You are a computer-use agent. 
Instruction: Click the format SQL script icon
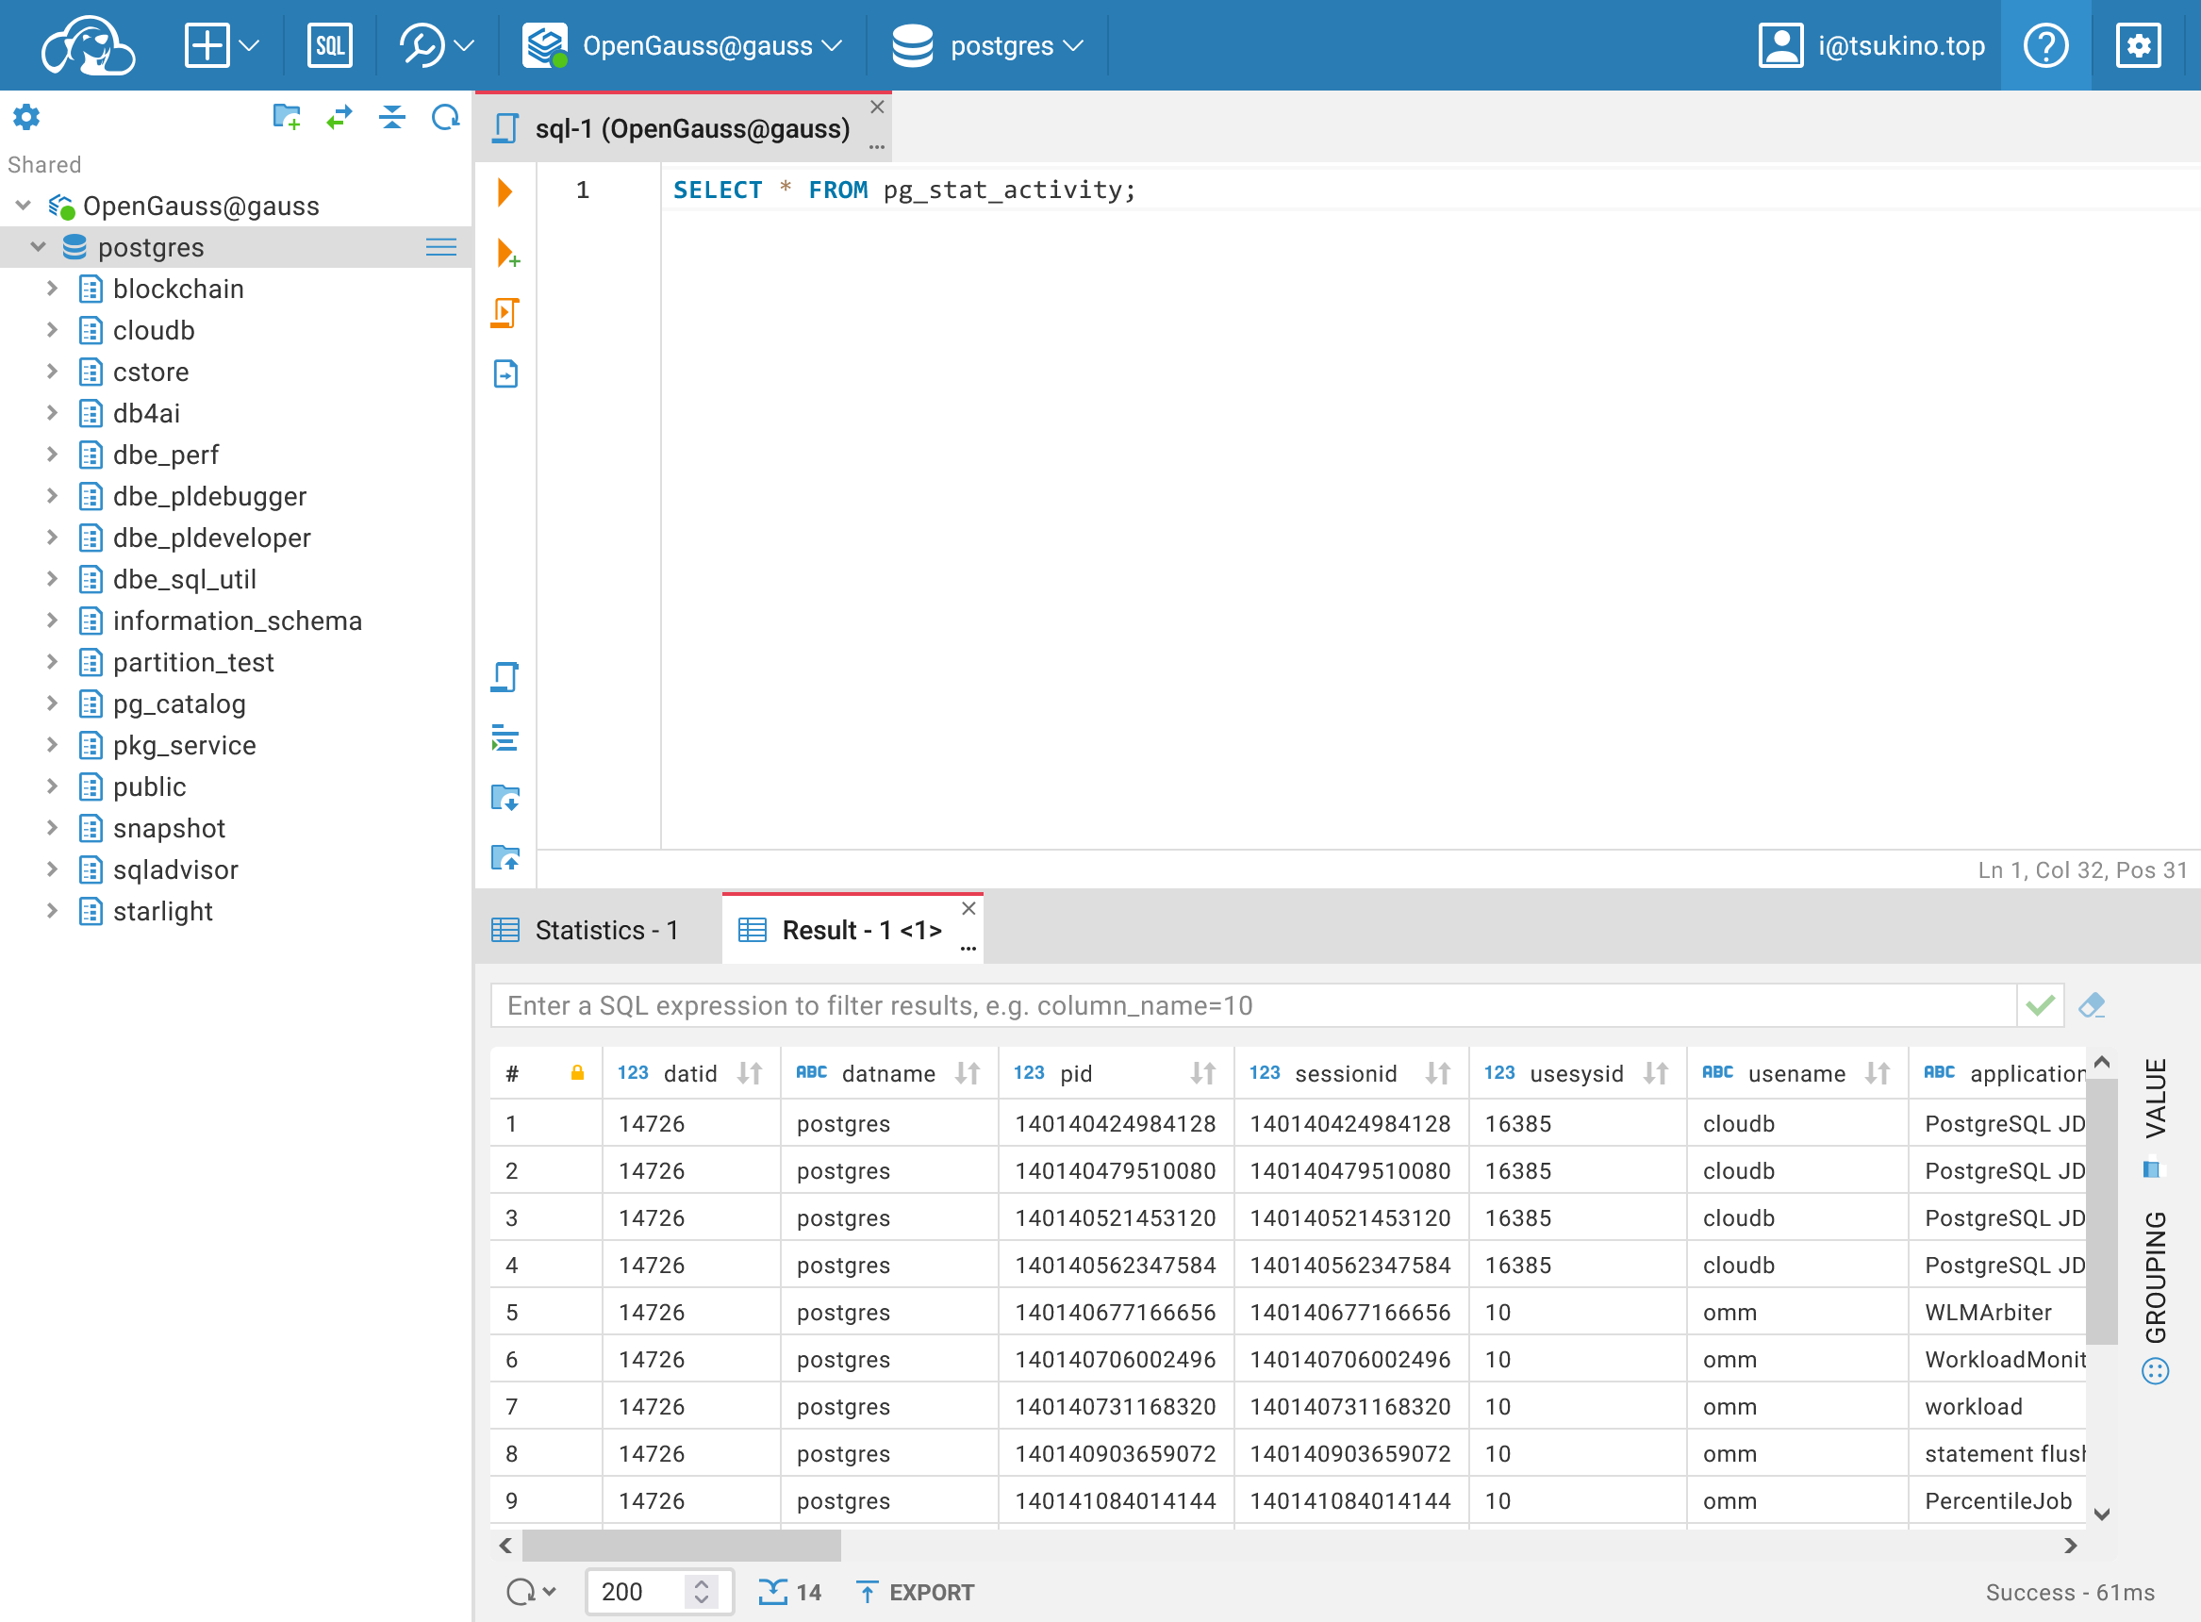(x=505, y=737)
